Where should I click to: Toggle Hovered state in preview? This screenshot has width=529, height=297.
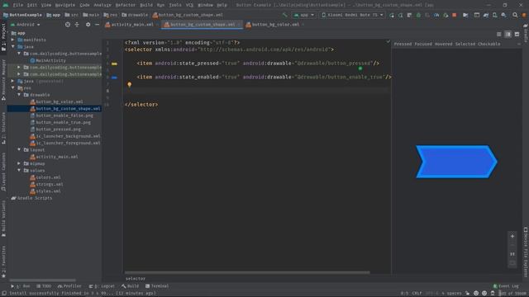coord(443,44)
